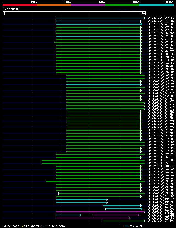Open the UniRef100_Q7XBQ1 hit label
Image resolution: width=176 pixels, height=228 pixels.
click(x=161, y=208)
